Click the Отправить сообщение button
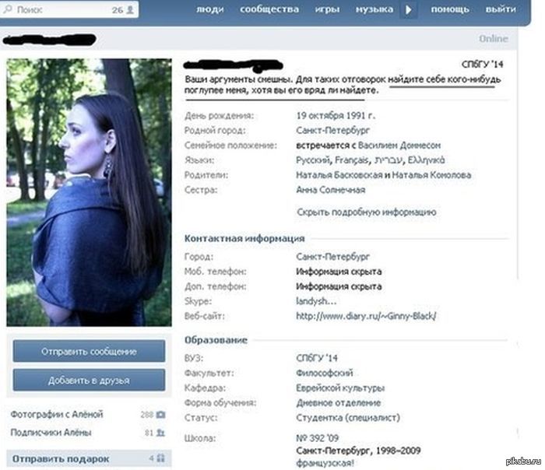Screen dimensions: 545x470 tap(89, 351)
